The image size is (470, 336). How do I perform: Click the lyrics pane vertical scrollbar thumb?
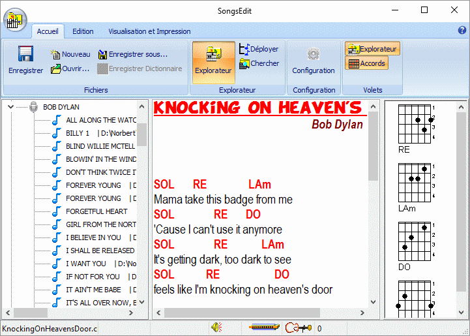coord(373,145)
